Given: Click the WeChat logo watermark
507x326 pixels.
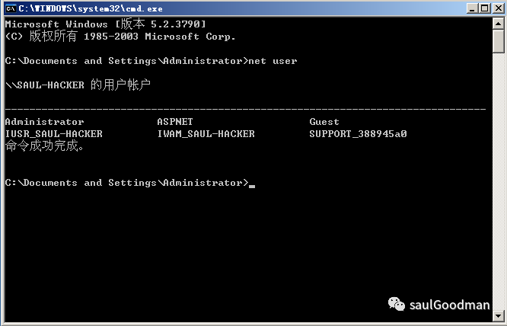Looking at the screenshot, I should coord(397,305).
